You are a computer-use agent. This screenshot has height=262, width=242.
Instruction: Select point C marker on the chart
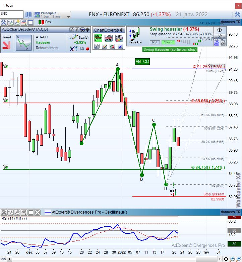tap(154, 124)
